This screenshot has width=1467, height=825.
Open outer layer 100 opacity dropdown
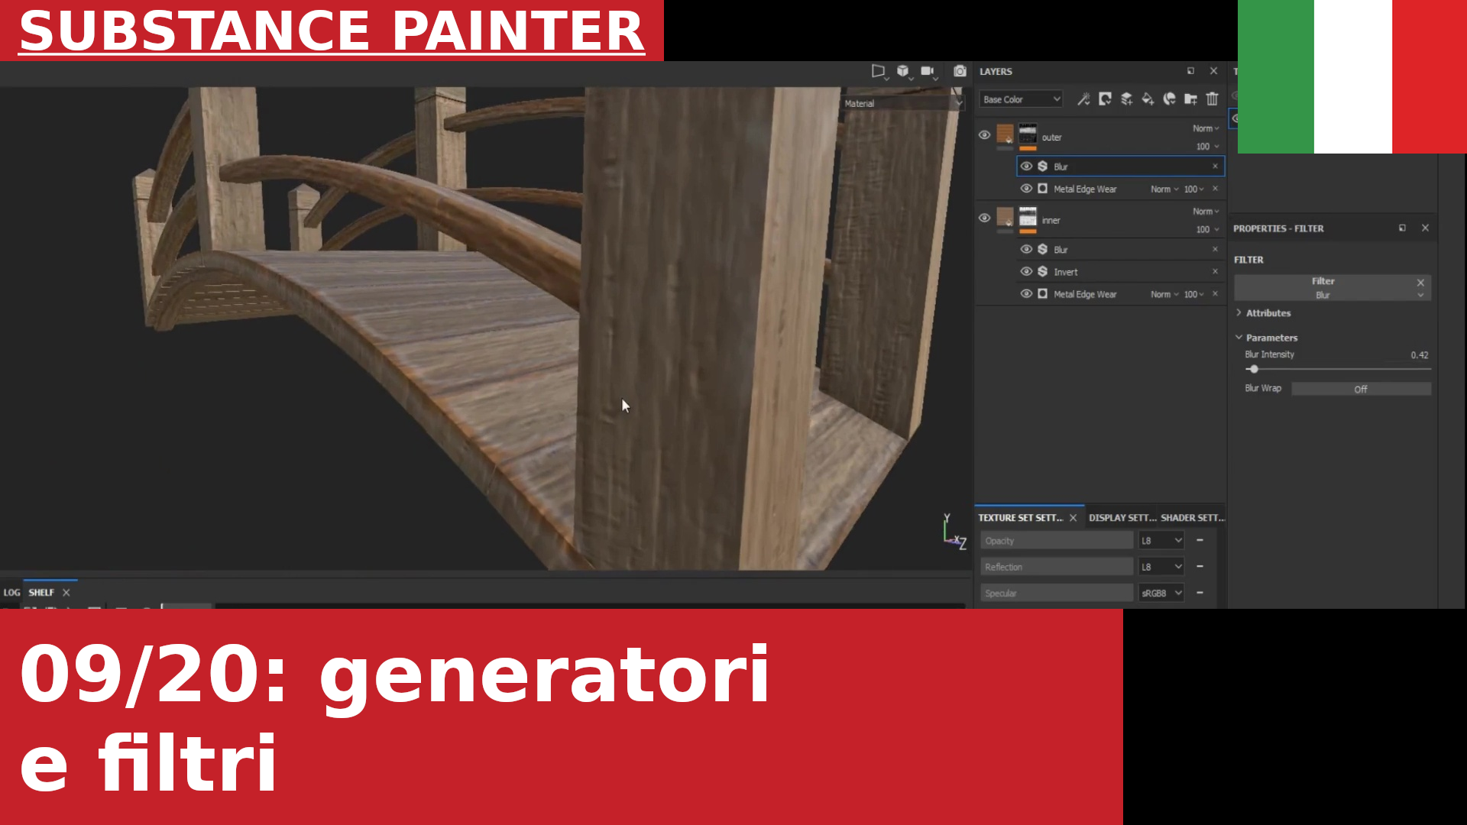pos(1207,147)
